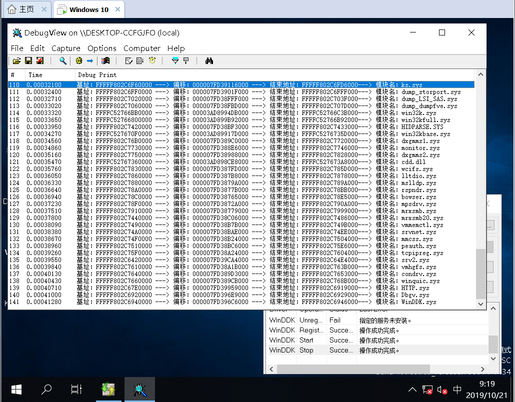This screenshot has height=402, width=515.
Task: Click the Time column header
Action: (x=50, y=75)
